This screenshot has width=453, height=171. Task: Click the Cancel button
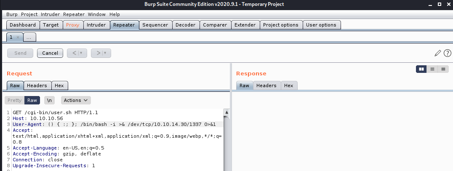point(50,53)
